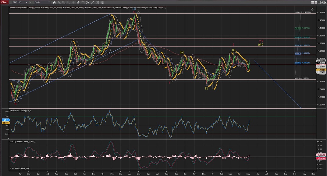Click the red Chart tab label
This screenshot has height=176, width=327.
click(4, 2)
